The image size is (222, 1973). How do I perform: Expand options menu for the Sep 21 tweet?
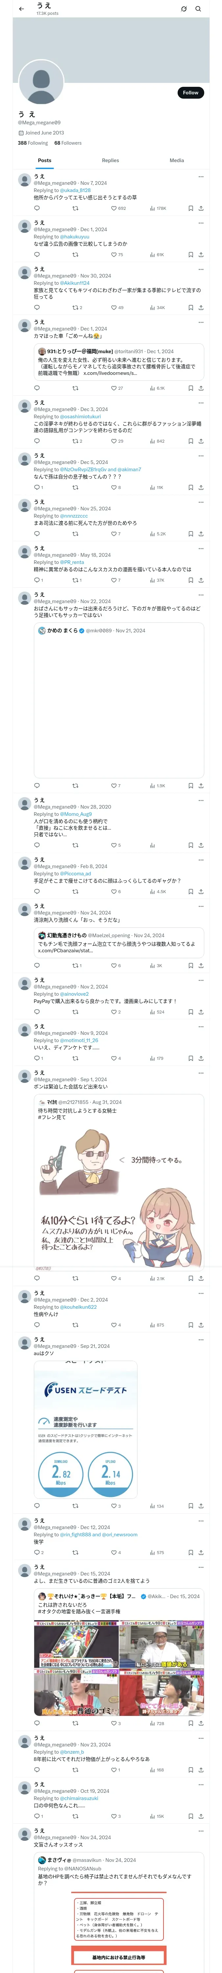(x=201, y=1340)
